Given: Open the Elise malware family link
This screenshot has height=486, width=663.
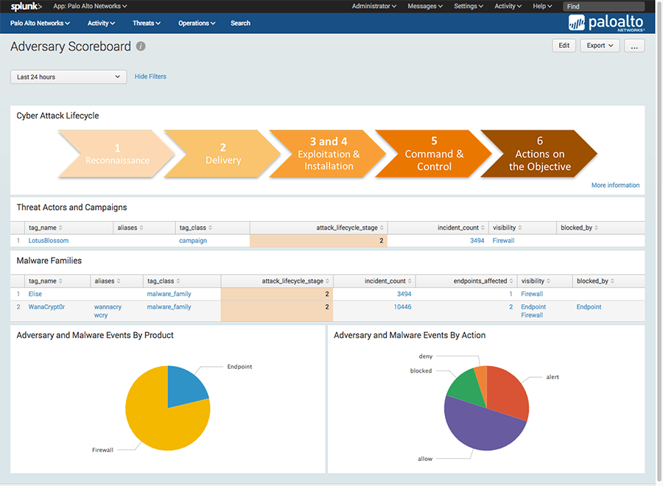Looking at the screenshot, I should [x=35, y=294].
